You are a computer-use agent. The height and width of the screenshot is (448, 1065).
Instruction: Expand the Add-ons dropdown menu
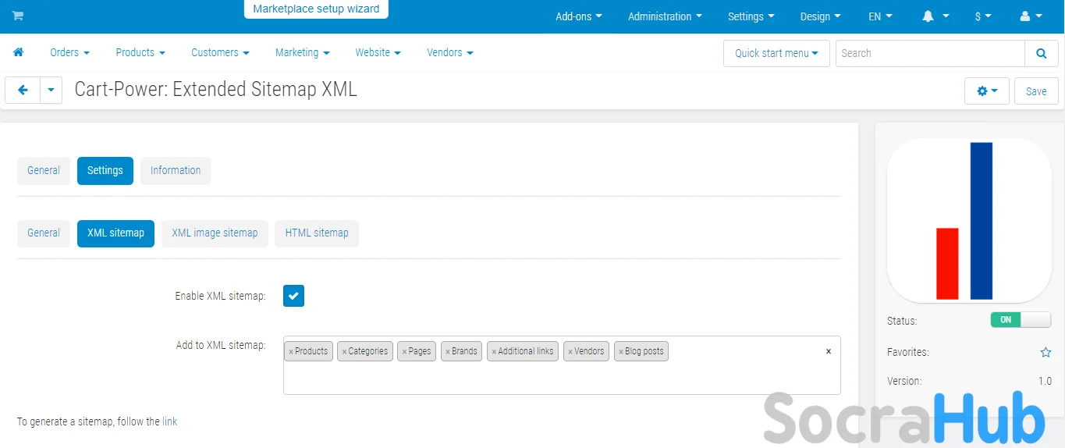point(578,16)
